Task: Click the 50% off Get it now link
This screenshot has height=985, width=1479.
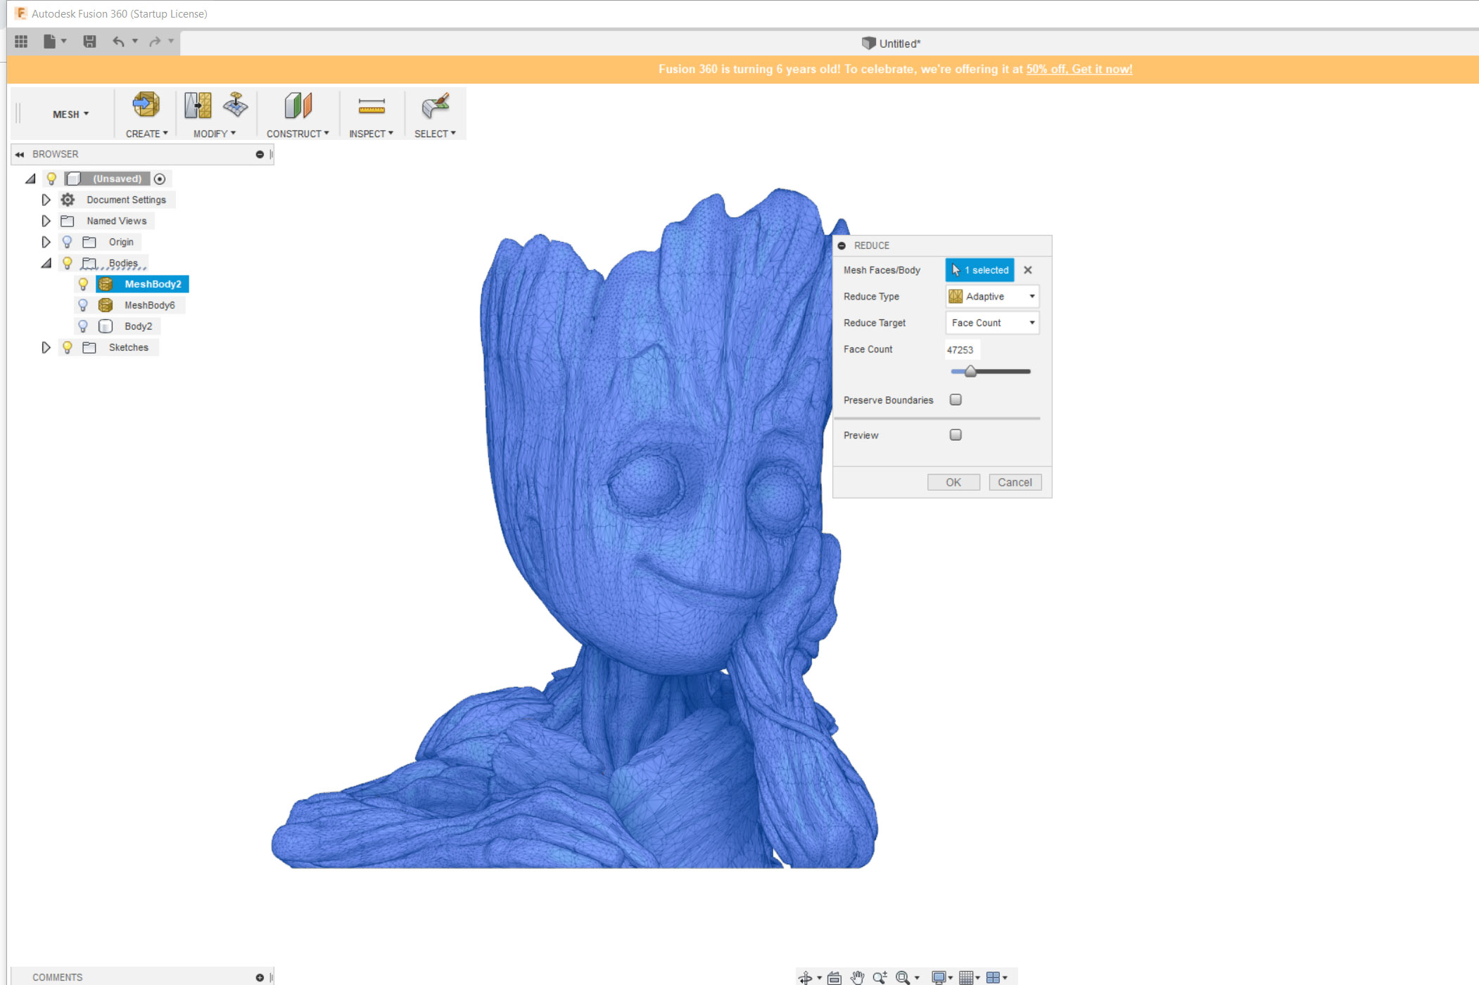Action: (x=1079, y=69)
